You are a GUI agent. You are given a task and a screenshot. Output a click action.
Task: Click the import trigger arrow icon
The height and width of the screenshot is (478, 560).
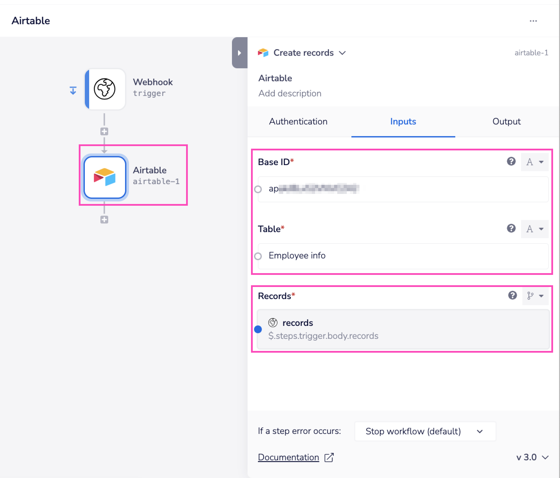coord(73,90)
